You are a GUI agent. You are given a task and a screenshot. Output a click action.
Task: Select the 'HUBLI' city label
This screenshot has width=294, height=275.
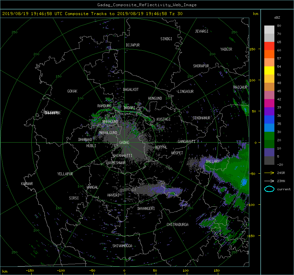91,146
